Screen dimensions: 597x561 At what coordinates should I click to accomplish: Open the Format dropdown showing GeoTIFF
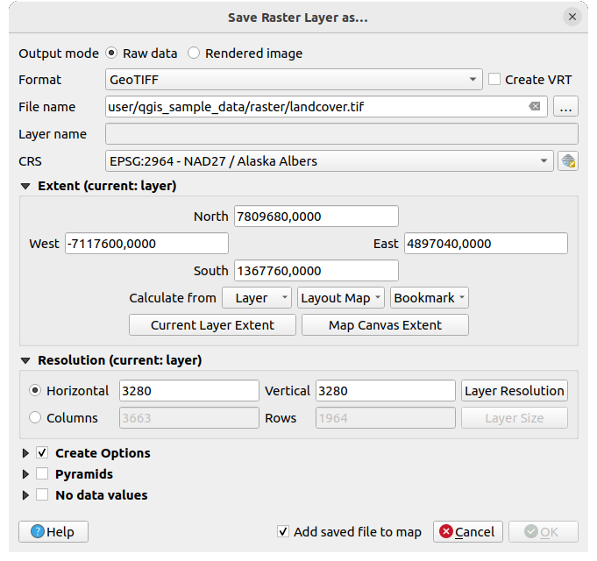pyautogui.click(x=294, y=80)
